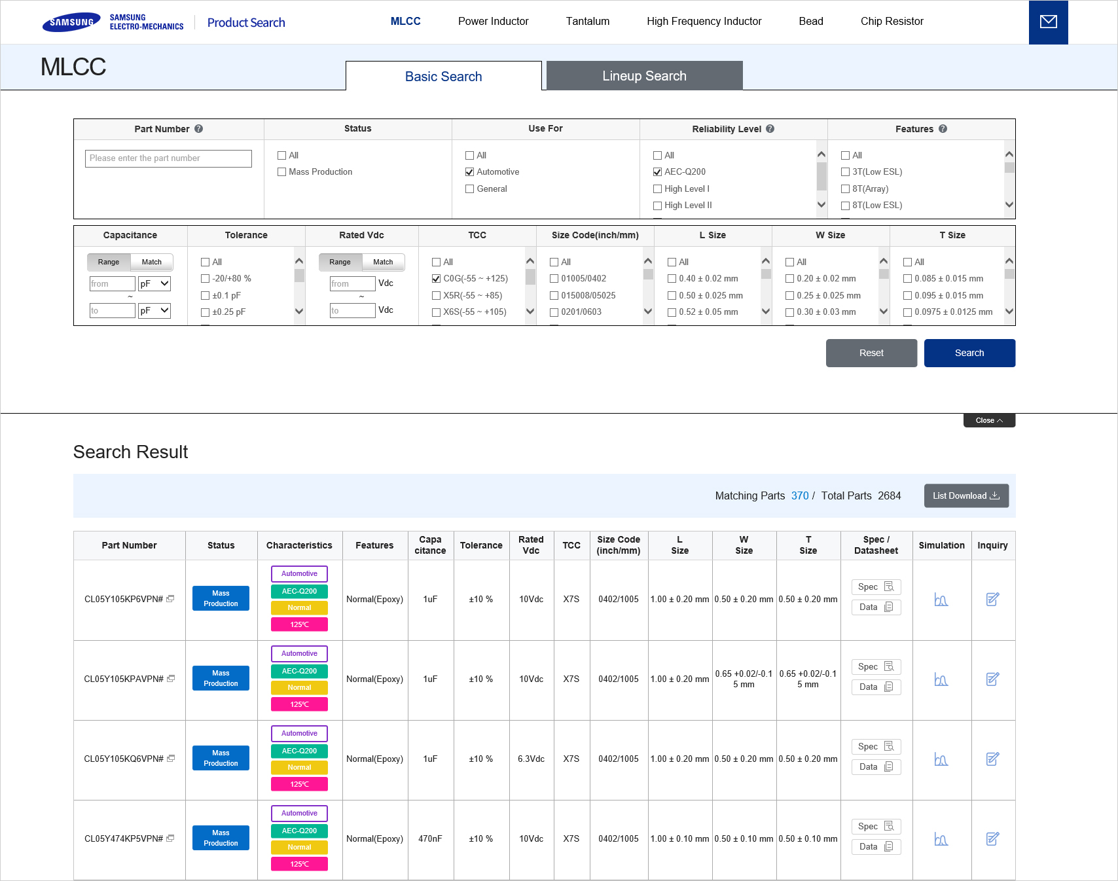Open Spec document for CL05Y105KP6VPN#
Image resolution: width=1118 pixels, height=881 pixels.
876,586
